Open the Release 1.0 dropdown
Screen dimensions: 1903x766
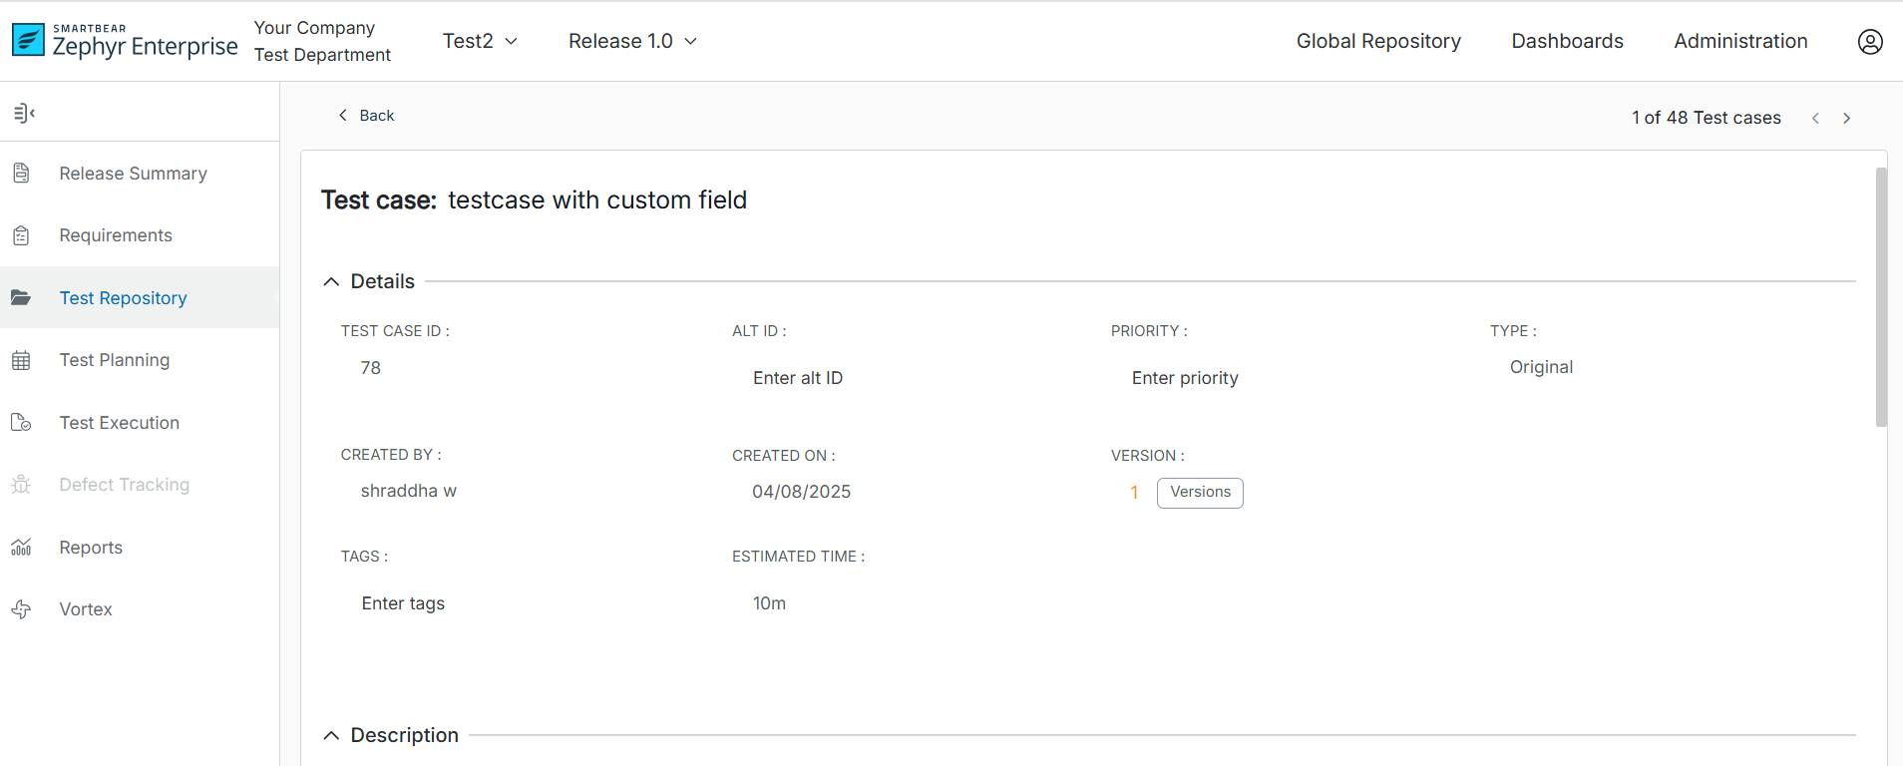(632, 41)
